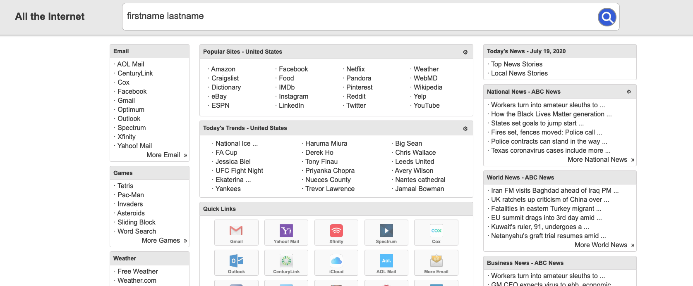Open the Yahoo! Mail quick link icon
693x286 pixels.
click(x=286, y=233)
